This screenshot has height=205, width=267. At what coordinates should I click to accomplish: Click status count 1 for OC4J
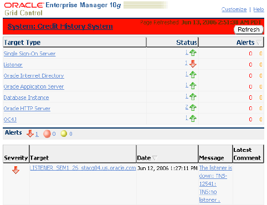[x=187, y=118]
